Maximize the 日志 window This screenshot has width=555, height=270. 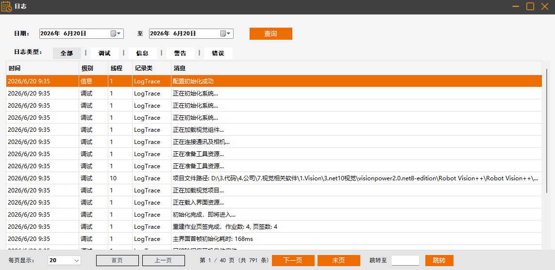[x=530, y=6]
